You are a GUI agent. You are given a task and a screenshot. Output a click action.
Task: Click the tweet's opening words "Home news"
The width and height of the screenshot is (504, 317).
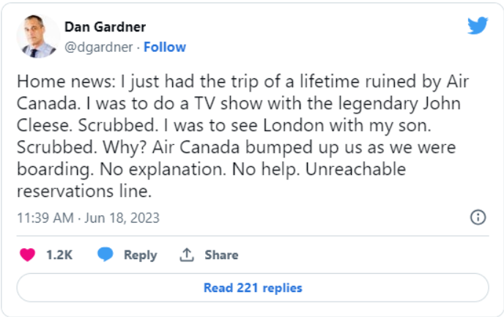click(64, 81)
